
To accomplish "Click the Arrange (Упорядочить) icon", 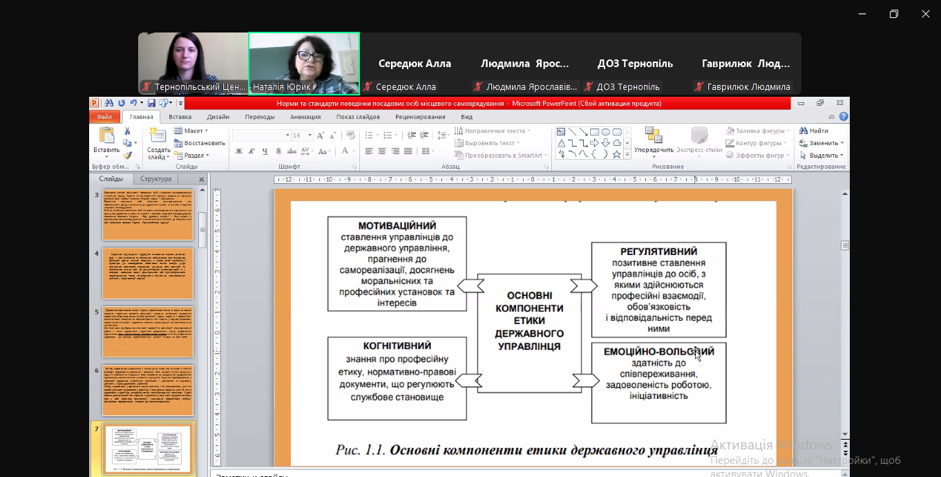I will click(x=653, y=135).
